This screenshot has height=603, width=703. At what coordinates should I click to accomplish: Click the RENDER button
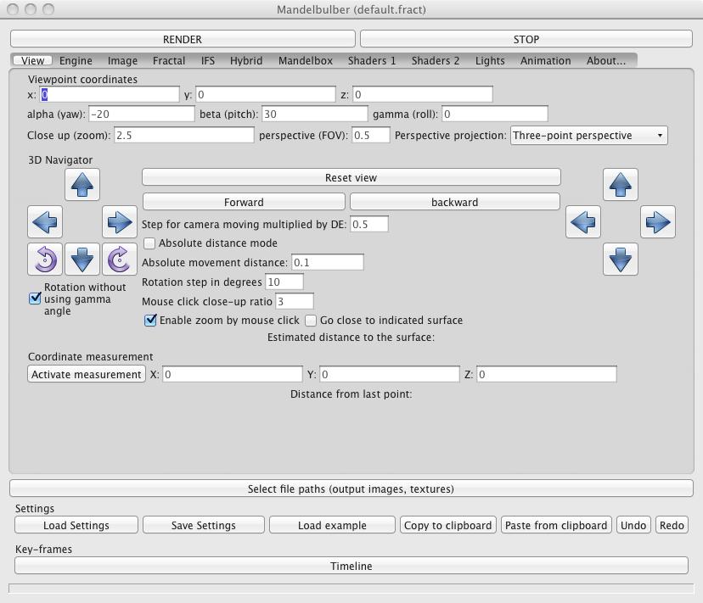tap(183, 39)
